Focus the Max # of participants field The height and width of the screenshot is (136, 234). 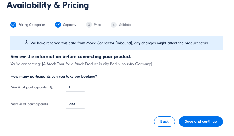(x=75, y=104)
